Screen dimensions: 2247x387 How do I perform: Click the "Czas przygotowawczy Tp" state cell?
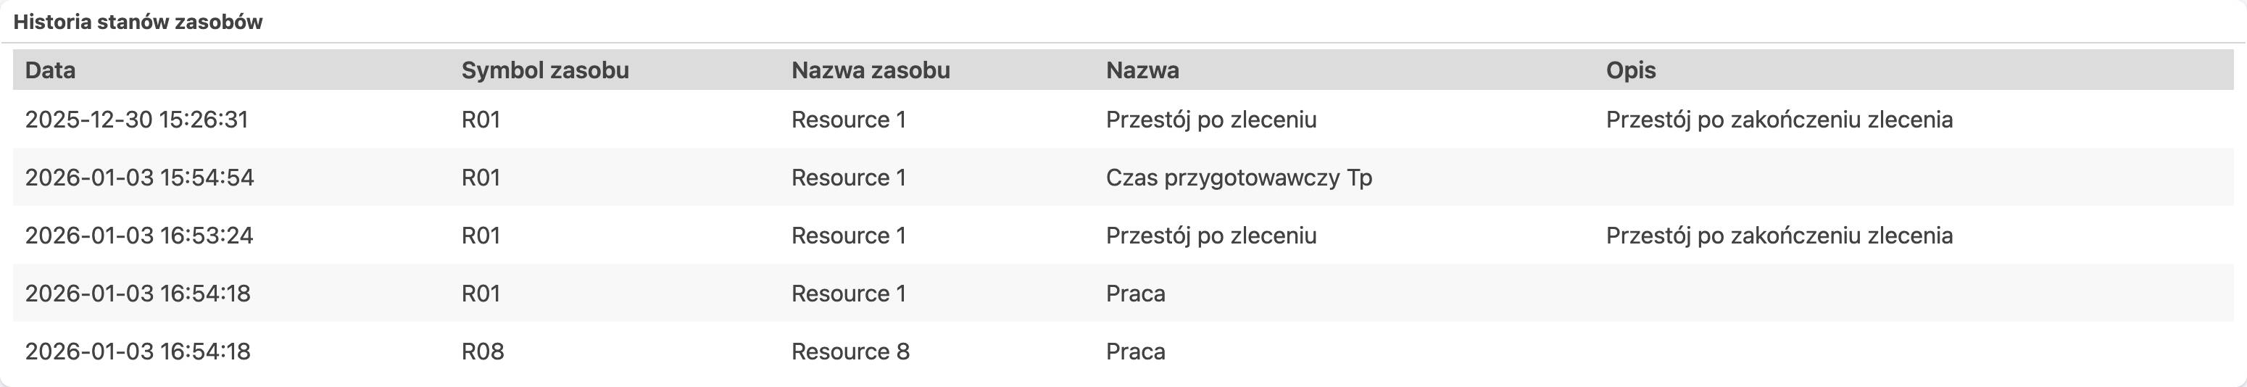(1239, 178)
